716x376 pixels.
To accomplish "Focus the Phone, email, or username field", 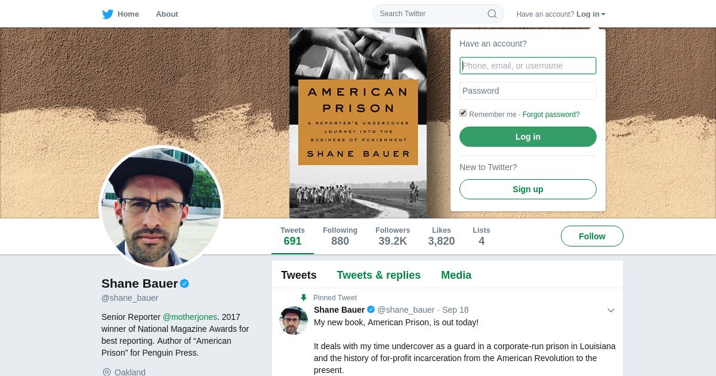I will point(528,66).
